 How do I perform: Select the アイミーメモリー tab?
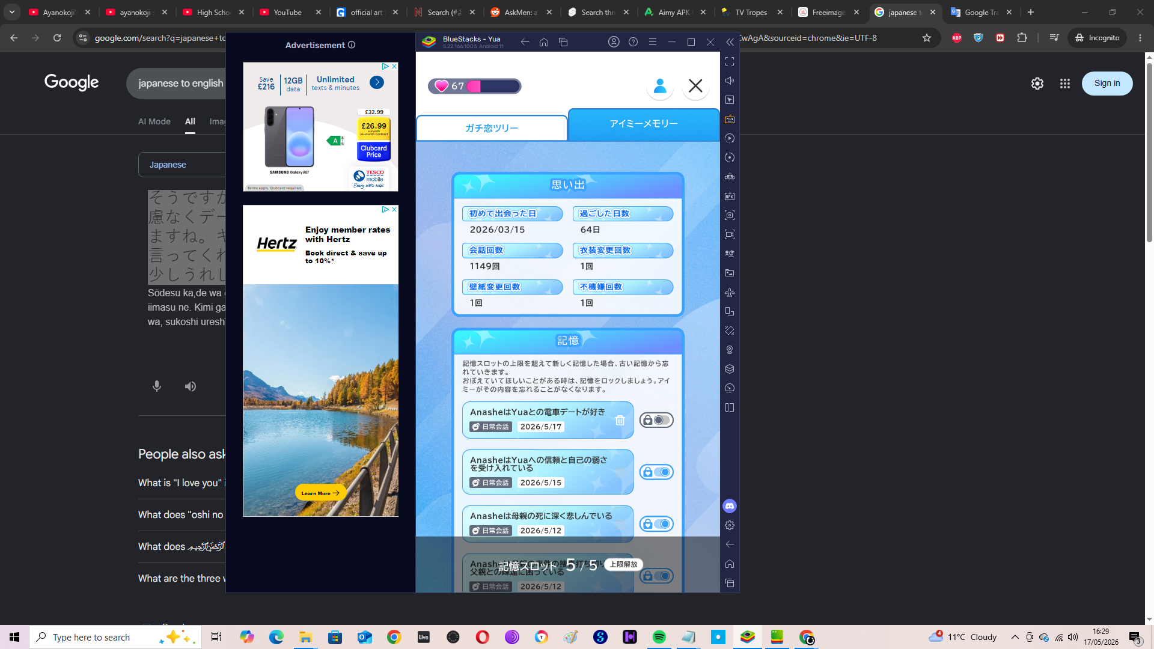pos(644,124)
